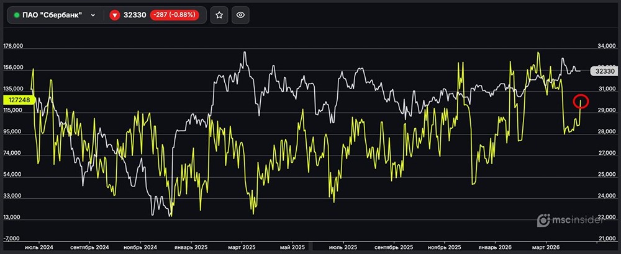Click the январь 2025 date label
This screenshot has width=621, height=254.
click(x=191, y=247)
